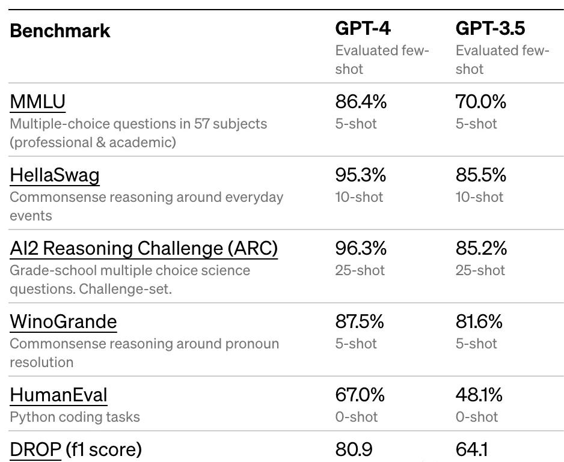Viewport: 564px width, 462px height.
Task: Select the GPT-4 HumanEval score 67.0%
Action: point(360,395)
